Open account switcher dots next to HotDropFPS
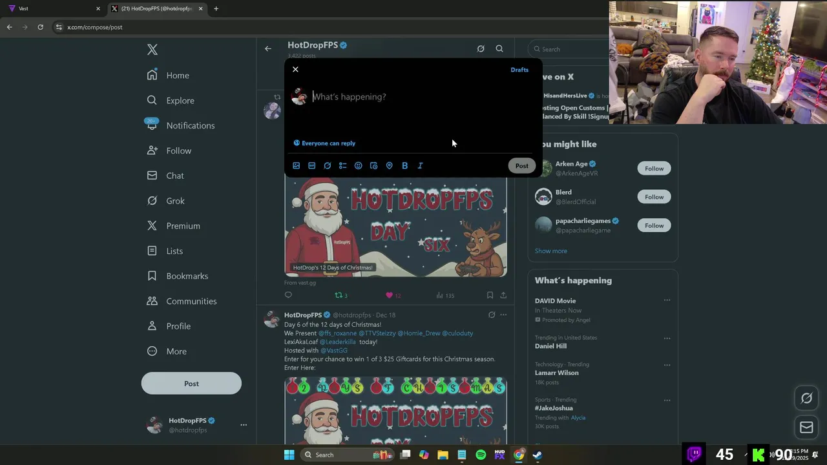This screenshot has width=827, height=465. (x=244, y=425)
